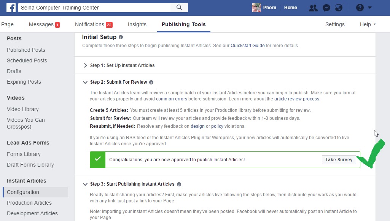
Task: Open Published Posts in sidebar
Action: tap(26, 50)
